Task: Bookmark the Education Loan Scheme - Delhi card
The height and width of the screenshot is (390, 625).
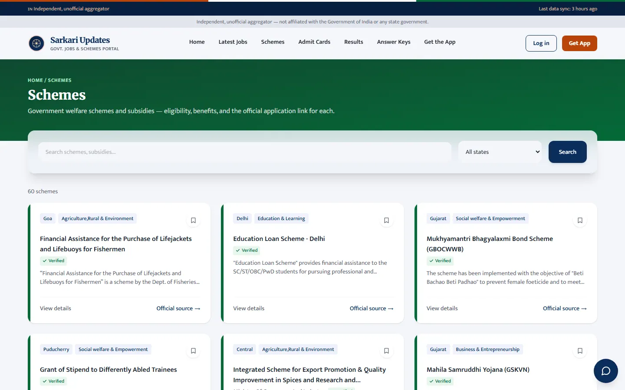Action: [x=387, y=220]
